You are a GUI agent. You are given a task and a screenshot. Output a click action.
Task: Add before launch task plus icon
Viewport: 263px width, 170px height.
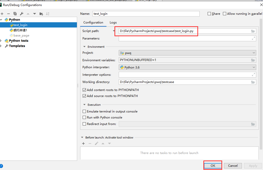tap(83, 143)
